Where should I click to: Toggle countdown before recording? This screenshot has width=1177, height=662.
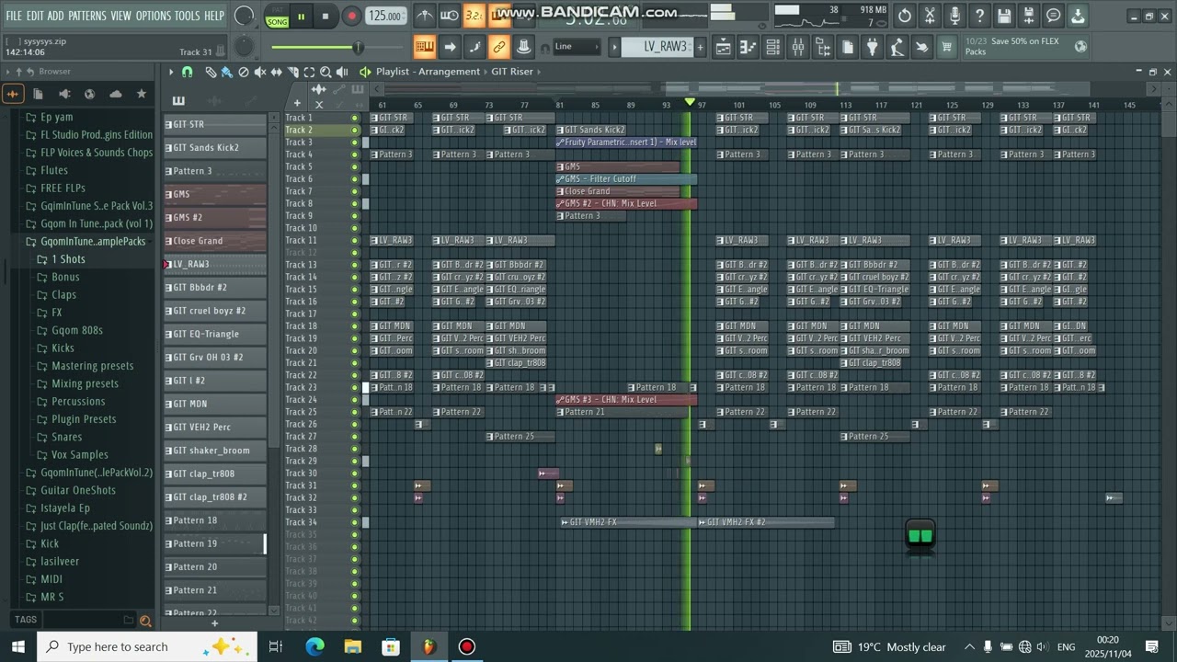pyautogui.click(x=474, y=16)
